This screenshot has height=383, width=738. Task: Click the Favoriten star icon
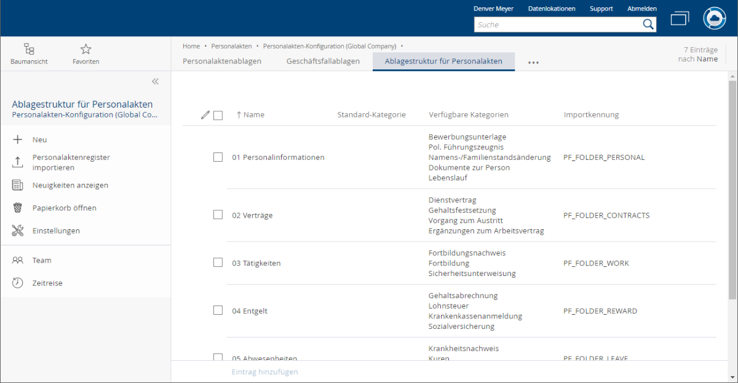[85, 49]
